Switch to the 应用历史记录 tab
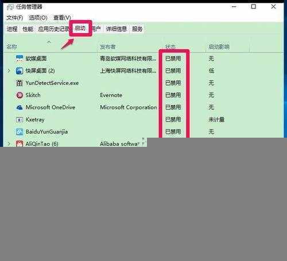 (53, 29)
